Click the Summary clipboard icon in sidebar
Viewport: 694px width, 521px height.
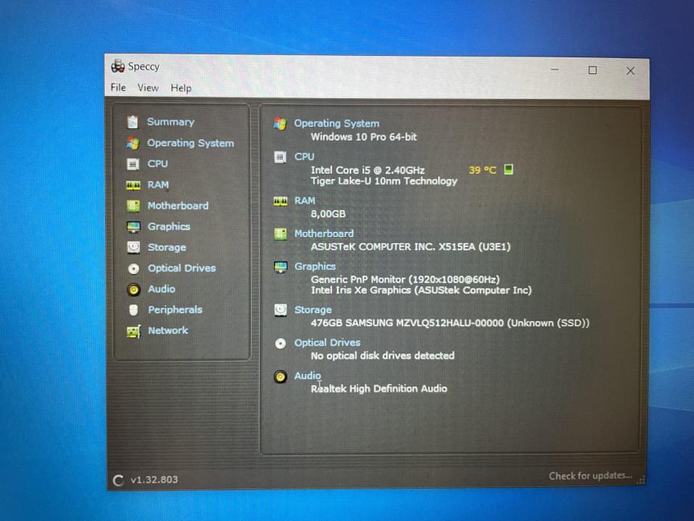[133, 122]
